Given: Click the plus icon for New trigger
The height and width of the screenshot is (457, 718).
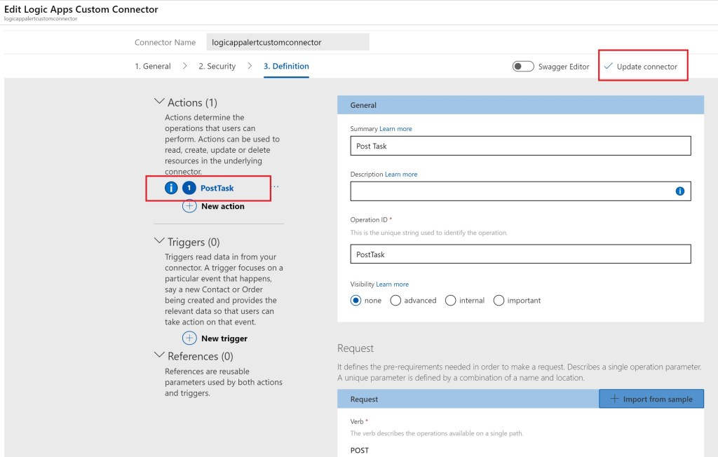Looking at the screenshot, I should click(189, 338).
